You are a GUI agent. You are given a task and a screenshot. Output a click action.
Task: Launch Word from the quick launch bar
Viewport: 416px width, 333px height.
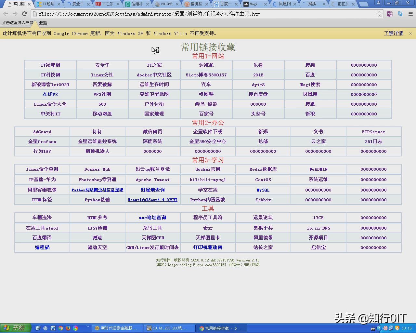53,328
